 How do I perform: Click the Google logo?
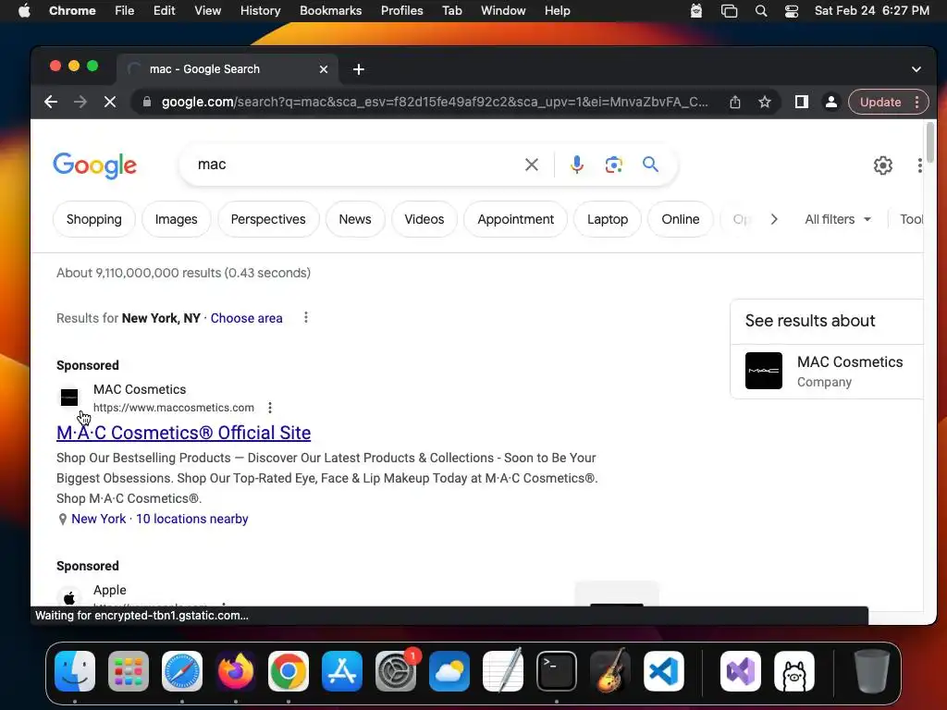click(x=95, y=165)
